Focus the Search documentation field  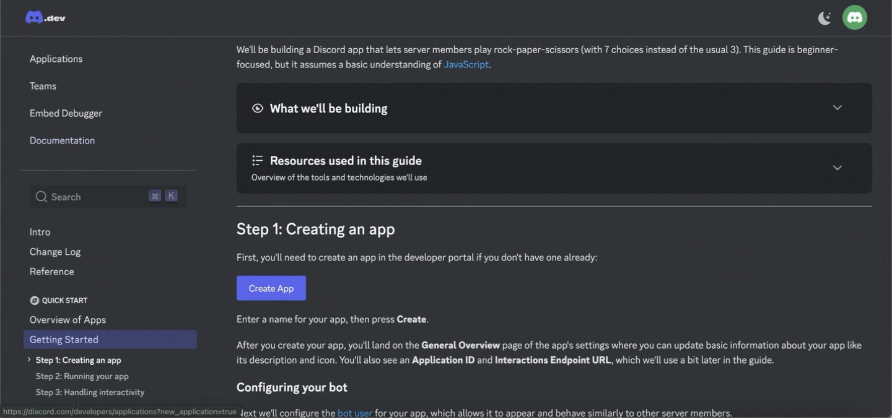click(108, 197)
